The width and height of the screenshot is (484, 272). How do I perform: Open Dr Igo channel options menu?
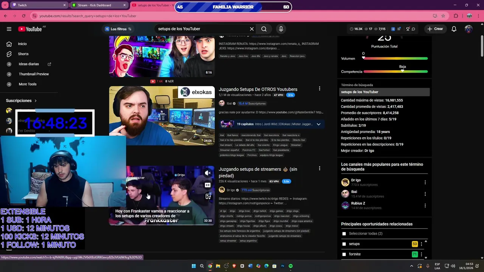425,182
